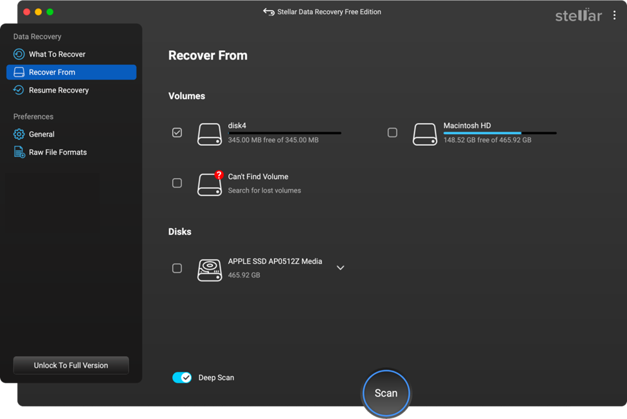Check the Can't Find Volume checkbox
This screenshot has height=419, width=627.
coord(177,183)
